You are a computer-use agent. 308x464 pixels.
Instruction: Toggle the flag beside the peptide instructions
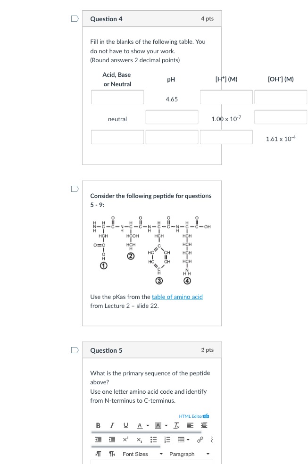(75, 189)
